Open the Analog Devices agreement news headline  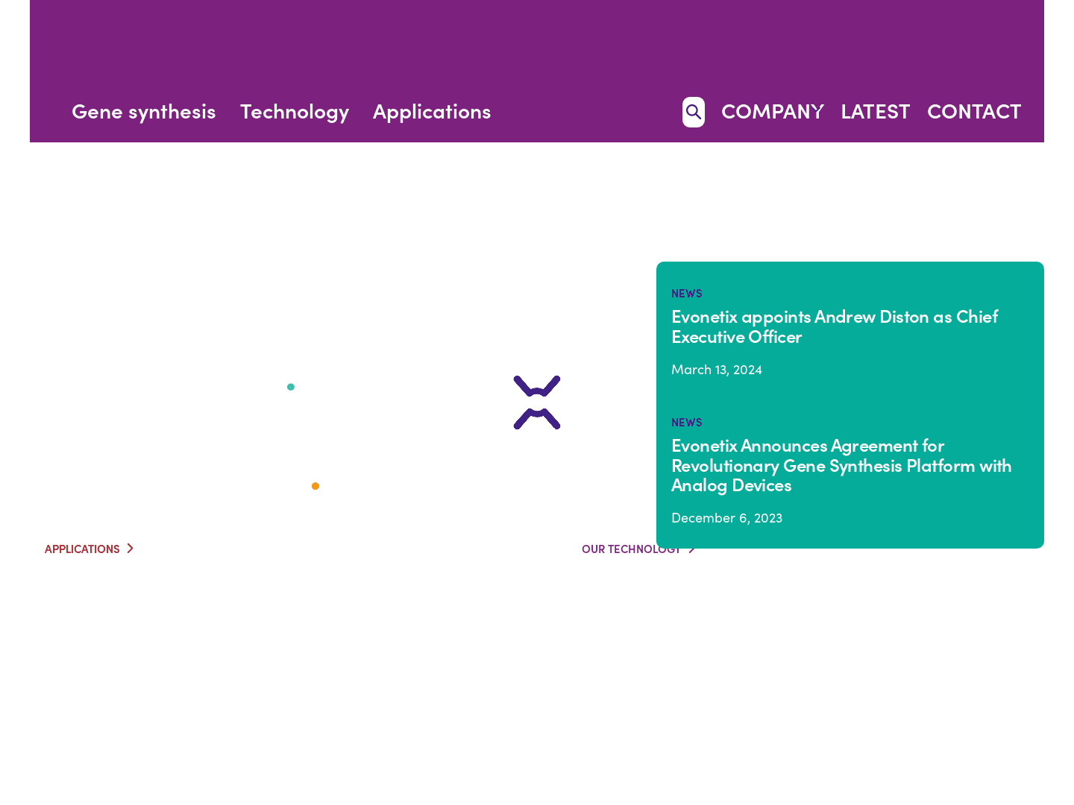[x=841, y=464]
